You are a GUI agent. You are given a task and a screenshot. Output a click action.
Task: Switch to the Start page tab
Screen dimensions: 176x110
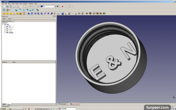(63, 104)
